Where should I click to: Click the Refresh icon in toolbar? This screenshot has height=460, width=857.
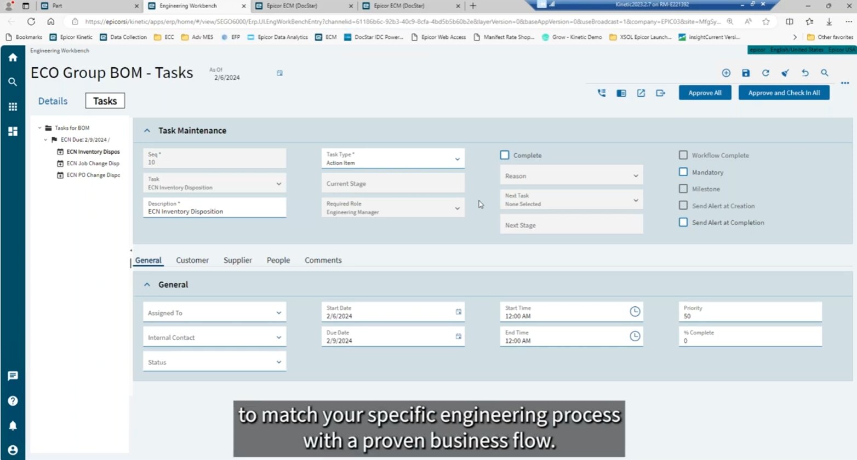[x=765, y=73]
